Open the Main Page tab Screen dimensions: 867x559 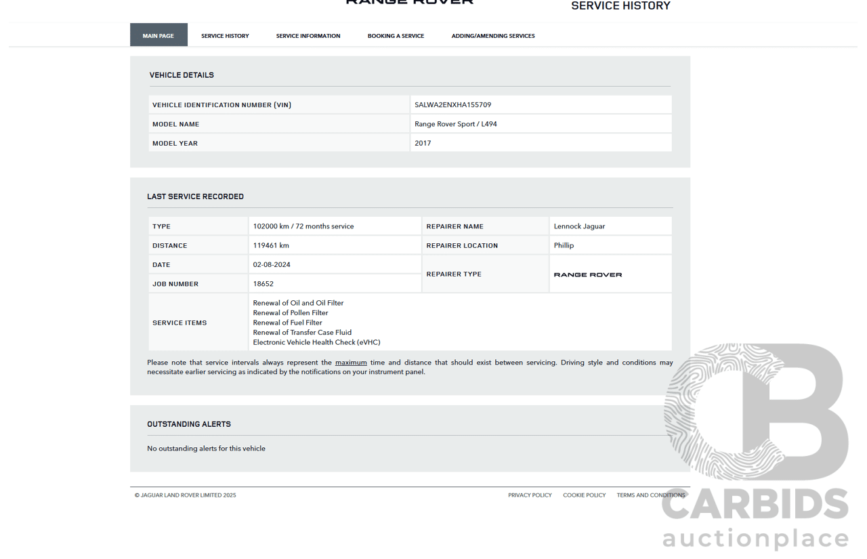pos(158,35)
